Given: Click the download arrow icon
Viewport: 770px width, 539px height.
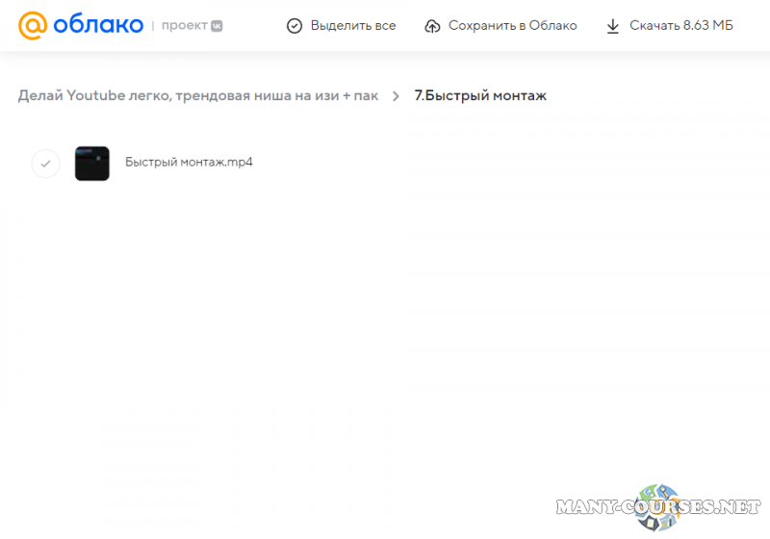Looking at the screenshot, I should click(613, 26).
